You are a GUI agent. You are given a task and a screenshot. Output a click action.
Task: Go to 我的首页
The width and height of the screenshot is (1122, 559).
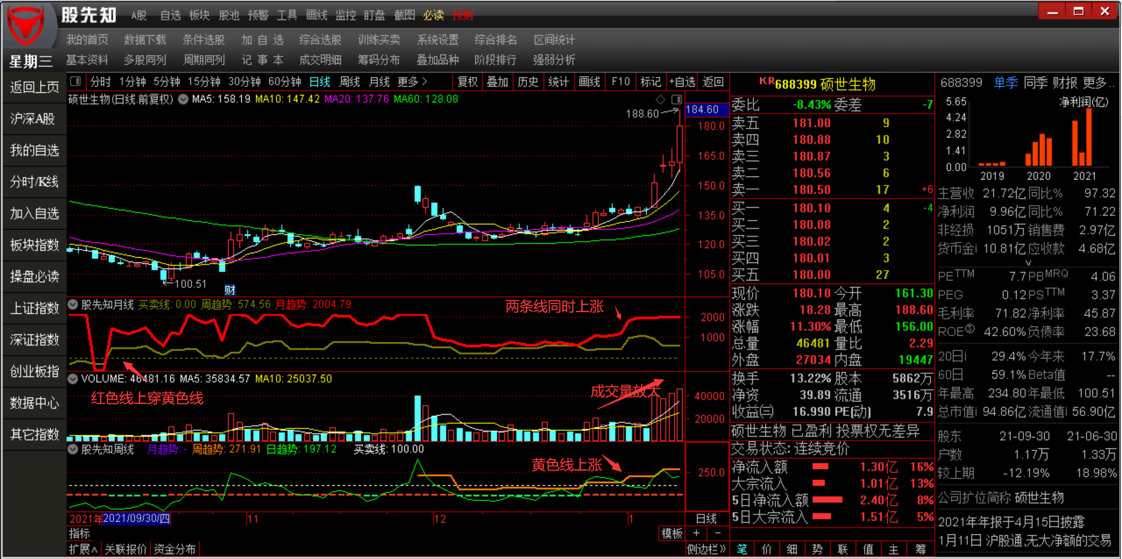pyautogui.click(x=87, y=40)
